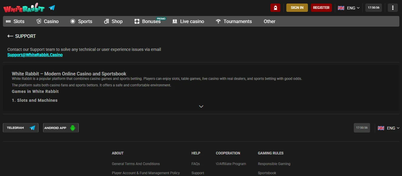Open the Sportsbook rules link
The width and height of the screenshot is (402, 176).
tap(267, 173)
